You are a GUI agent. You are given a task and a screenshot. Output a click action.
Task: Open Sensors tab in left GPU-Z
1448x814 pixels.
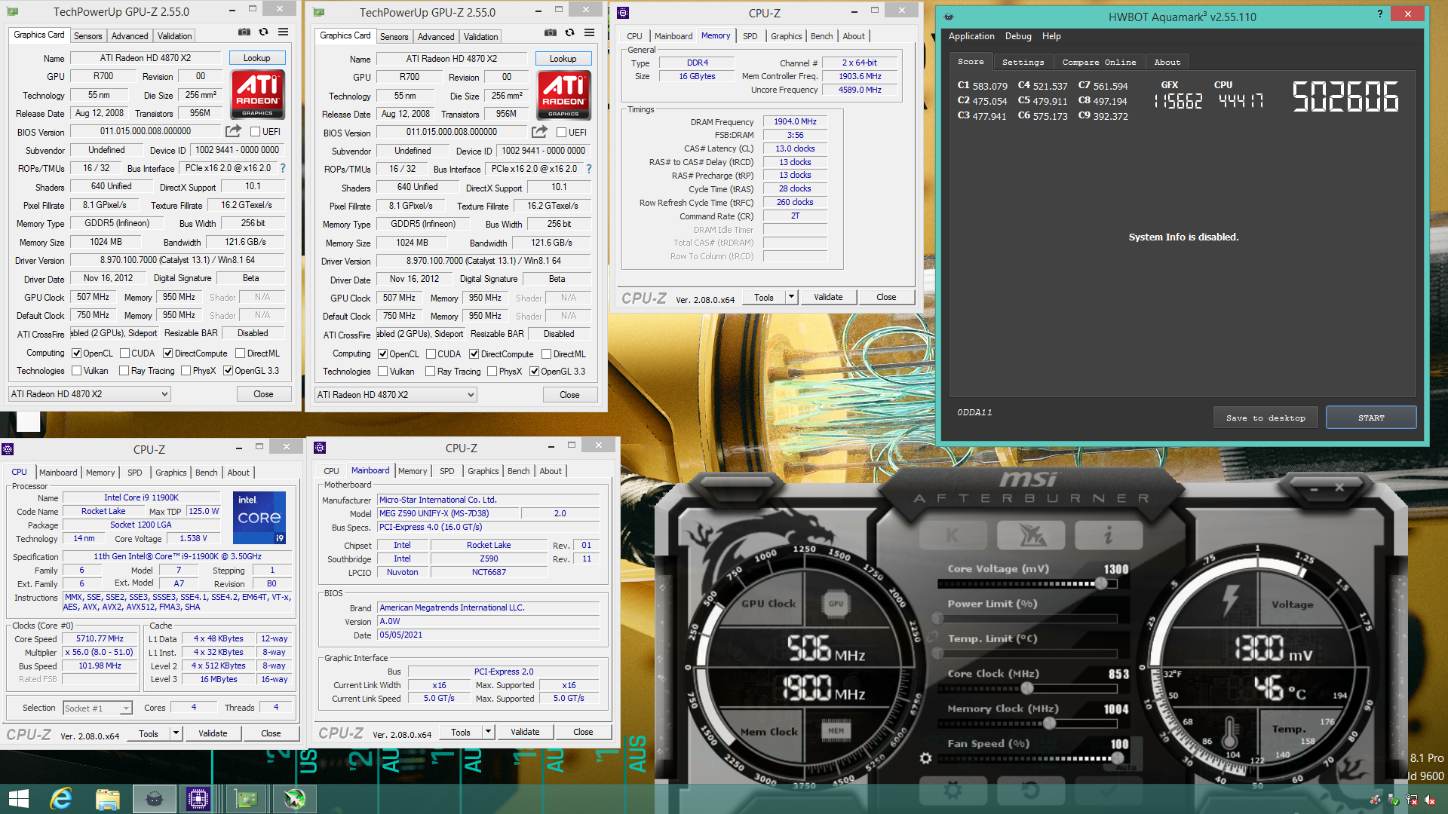tap(87, 36)
